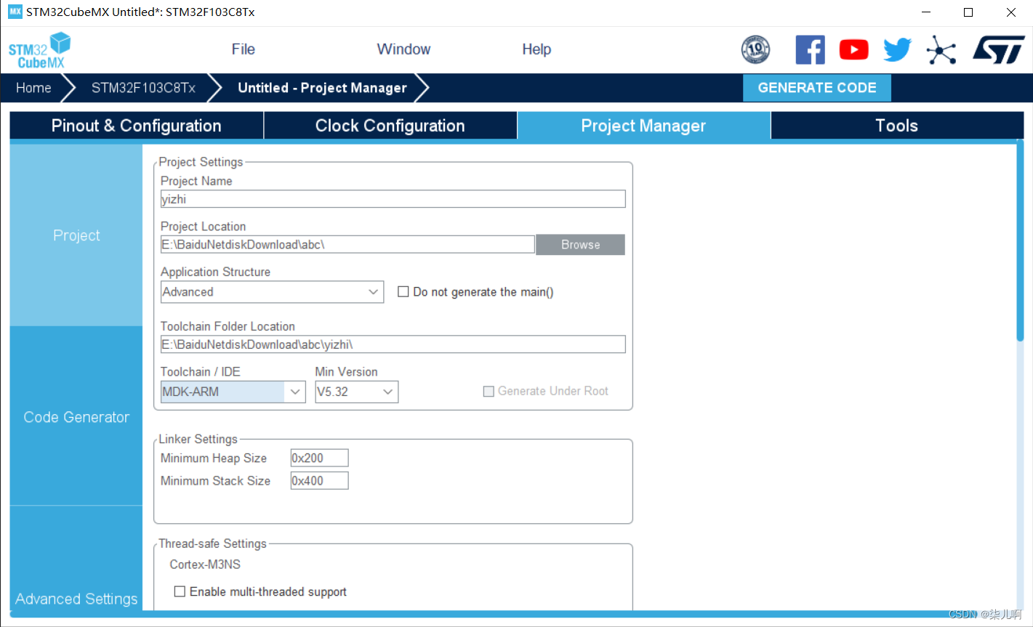1033x627 pixels.
Task: Click Untitled - Project Manager breadcrumb
Action: click(x=322, y=88)
